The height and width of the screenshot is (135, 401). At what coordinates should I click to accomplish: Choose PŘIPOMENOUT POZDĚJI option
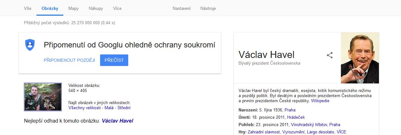pos(69,60)
